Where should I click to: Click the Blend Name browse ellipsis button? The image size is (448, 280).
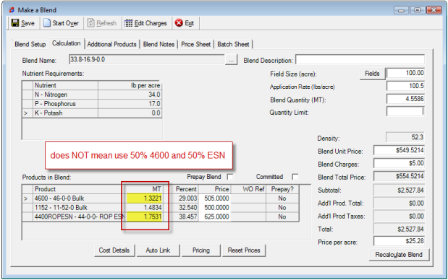231,60
